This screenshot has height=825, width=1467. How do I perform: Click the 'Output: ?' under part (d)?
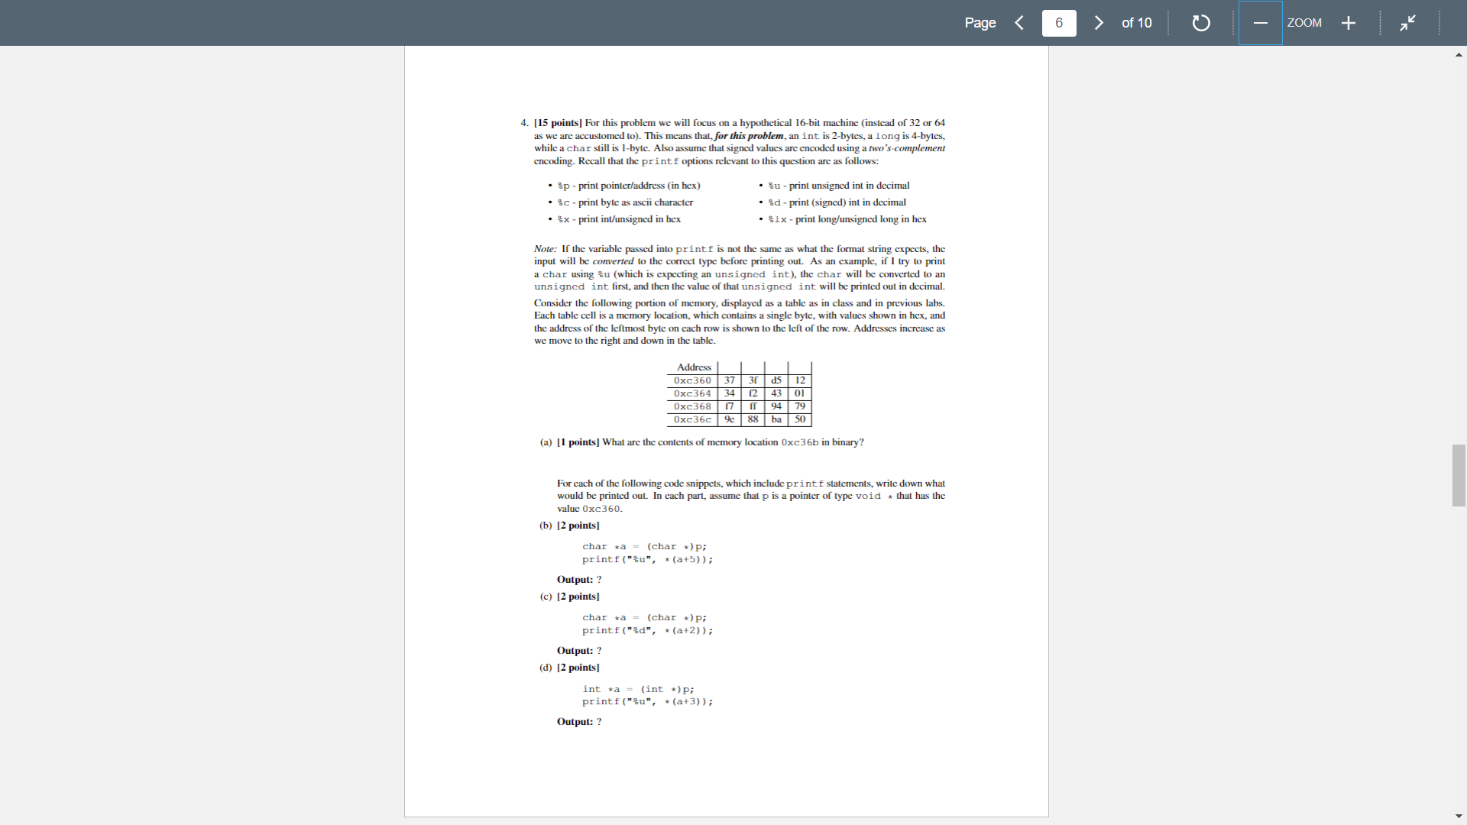579,722
